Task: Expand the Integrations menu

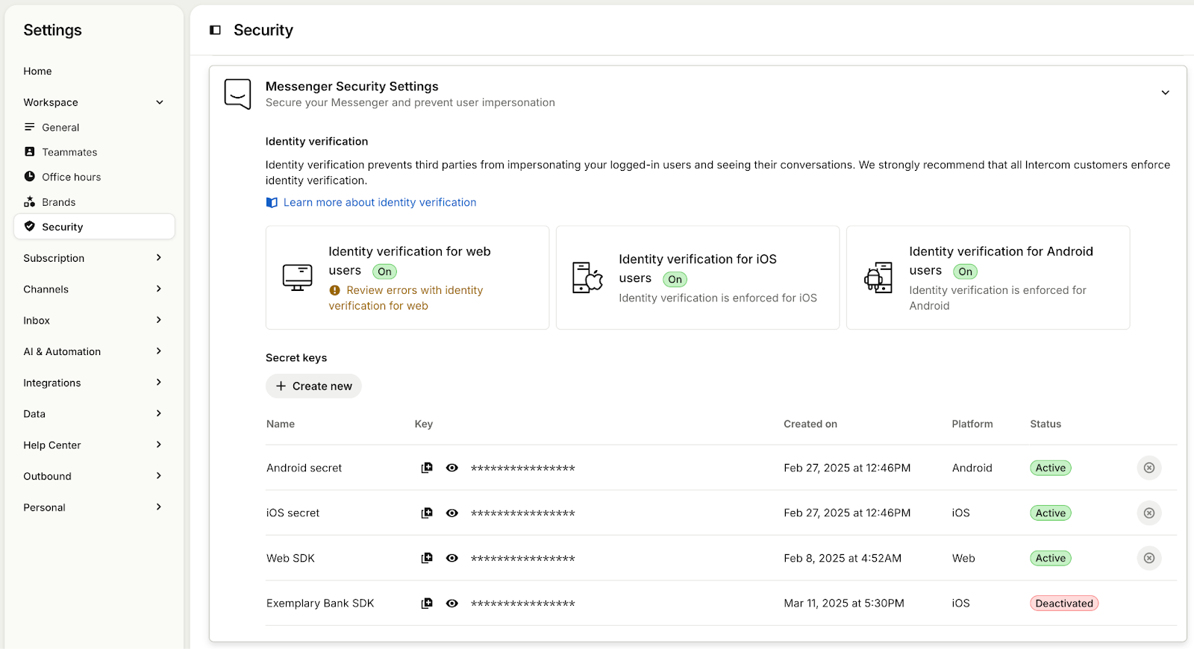Action: coord(159,382)
